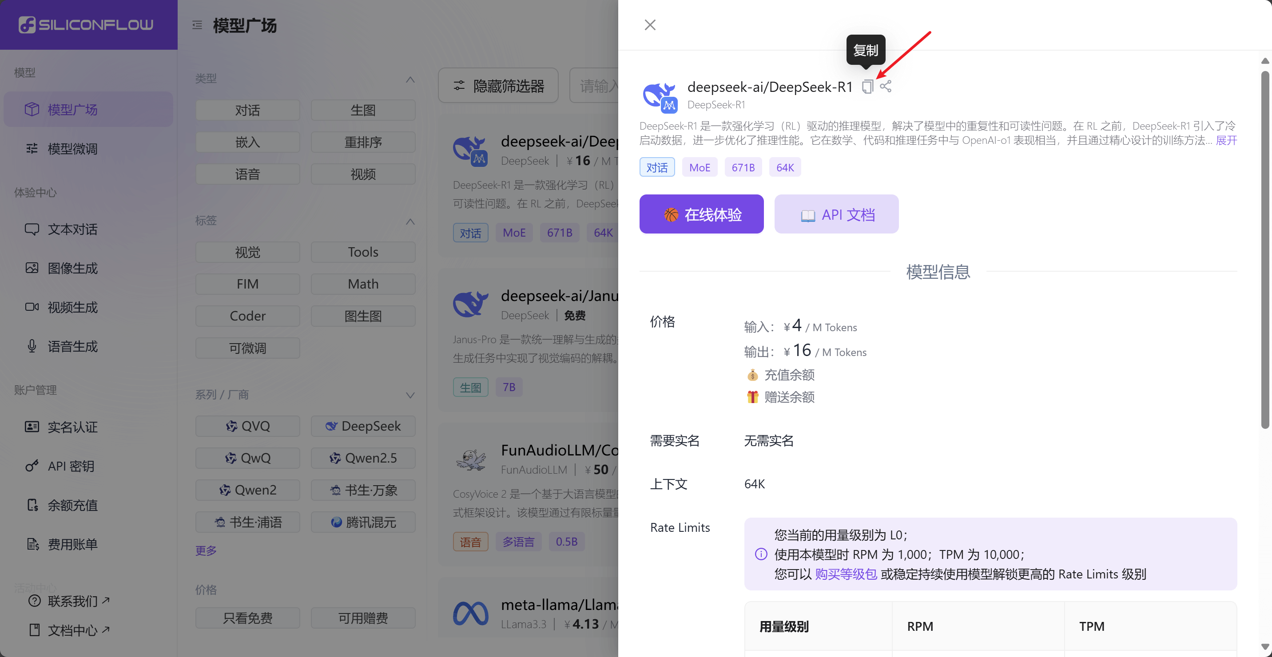Open 费用账单 menu item
Viewport: 1272px width, 657px height.
(x=72, y=544)
